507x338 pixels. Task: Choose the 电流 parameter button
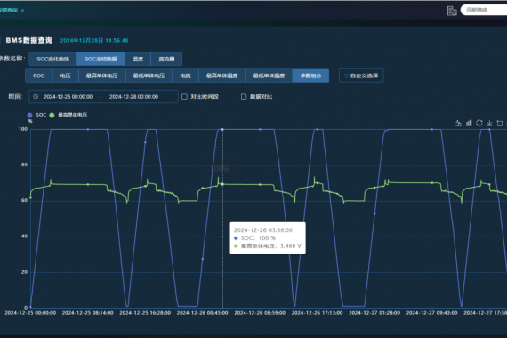pyautogui.click(x=185, y=76)
